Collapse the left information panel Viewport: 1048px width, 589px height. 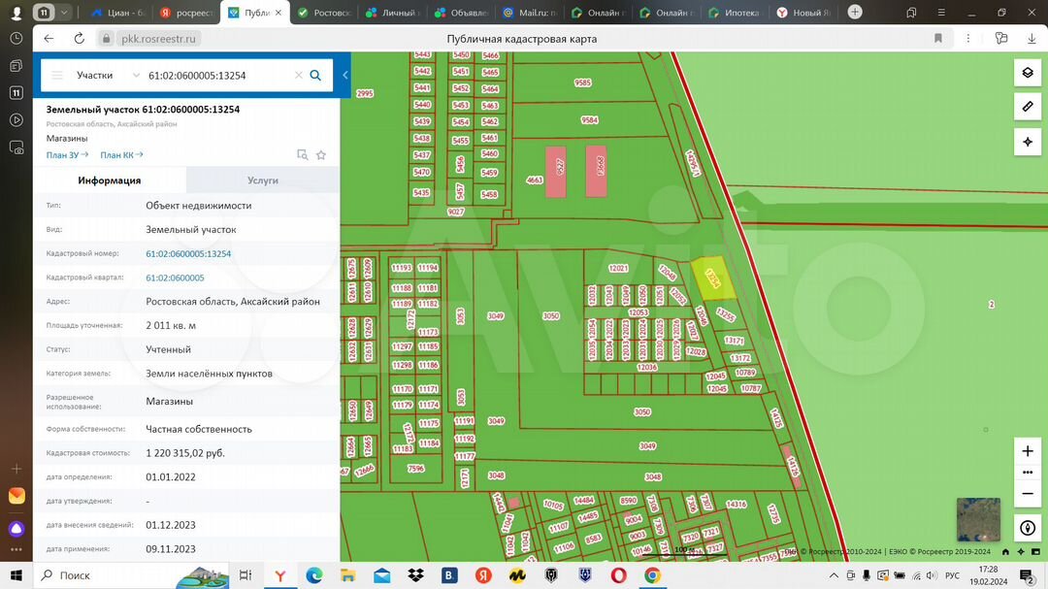(x=345, y=76)
